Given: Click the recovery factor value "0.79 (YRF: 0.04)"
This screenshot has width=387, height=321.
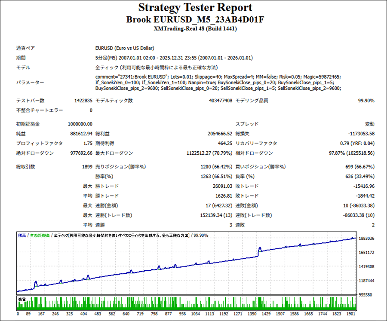Looking at the screenshot, I should (x=357, y=144).
